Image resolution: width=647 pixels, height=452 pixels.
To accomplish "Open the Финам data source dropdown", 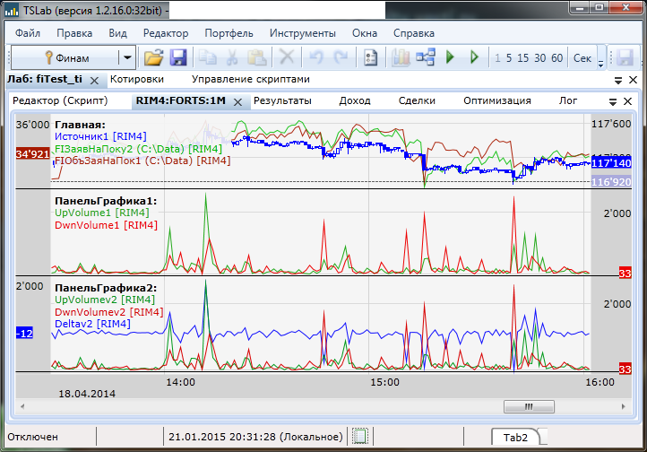I will pos(128,58).
